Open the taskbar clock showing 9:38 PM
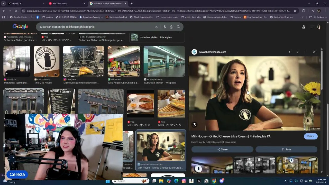 (x=320, y=181)
